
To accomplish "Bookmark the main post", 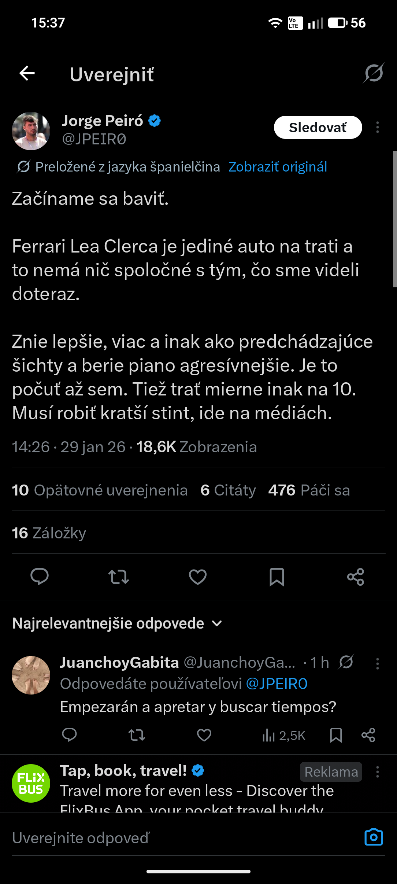I will [277, 577].
